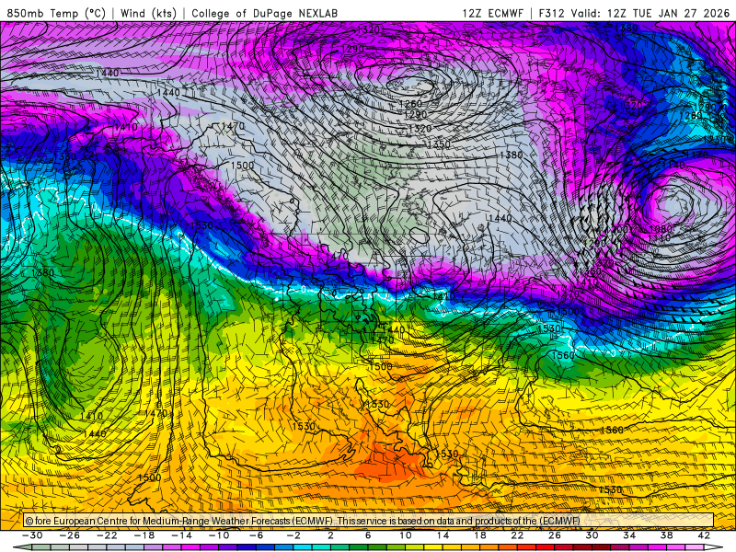Click the -26 label on the temperature scale

(70, 535)
